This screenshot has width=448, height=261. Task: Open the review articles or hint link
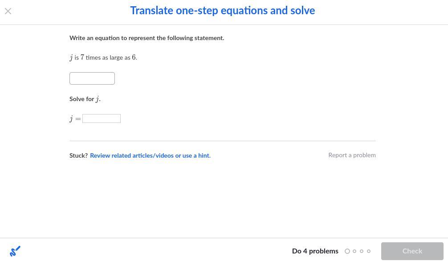(x=150, y=155)
